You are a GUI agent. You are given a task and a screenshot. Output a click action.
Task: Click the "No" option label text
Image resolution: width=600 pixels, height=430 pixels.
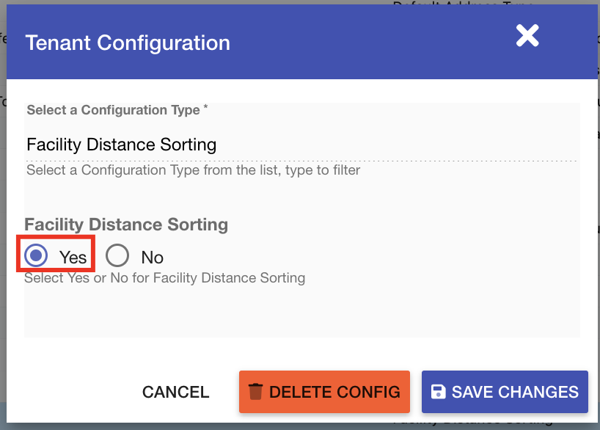[153, 258]
